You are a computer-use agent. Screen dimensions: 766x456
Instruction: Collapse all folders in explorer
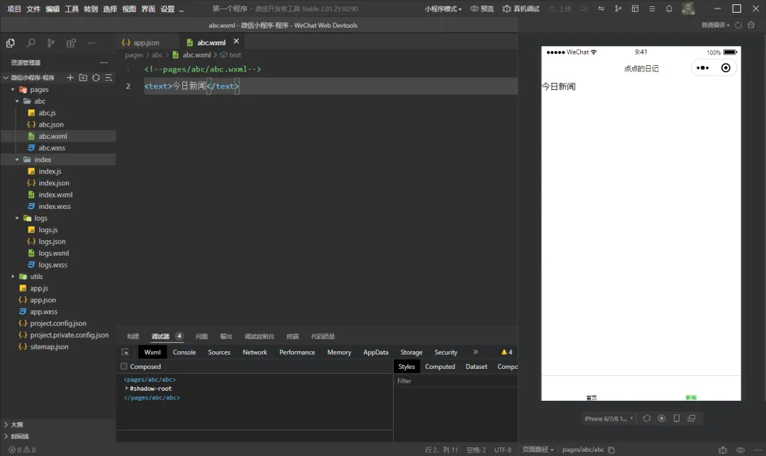(x=109, y=78)
